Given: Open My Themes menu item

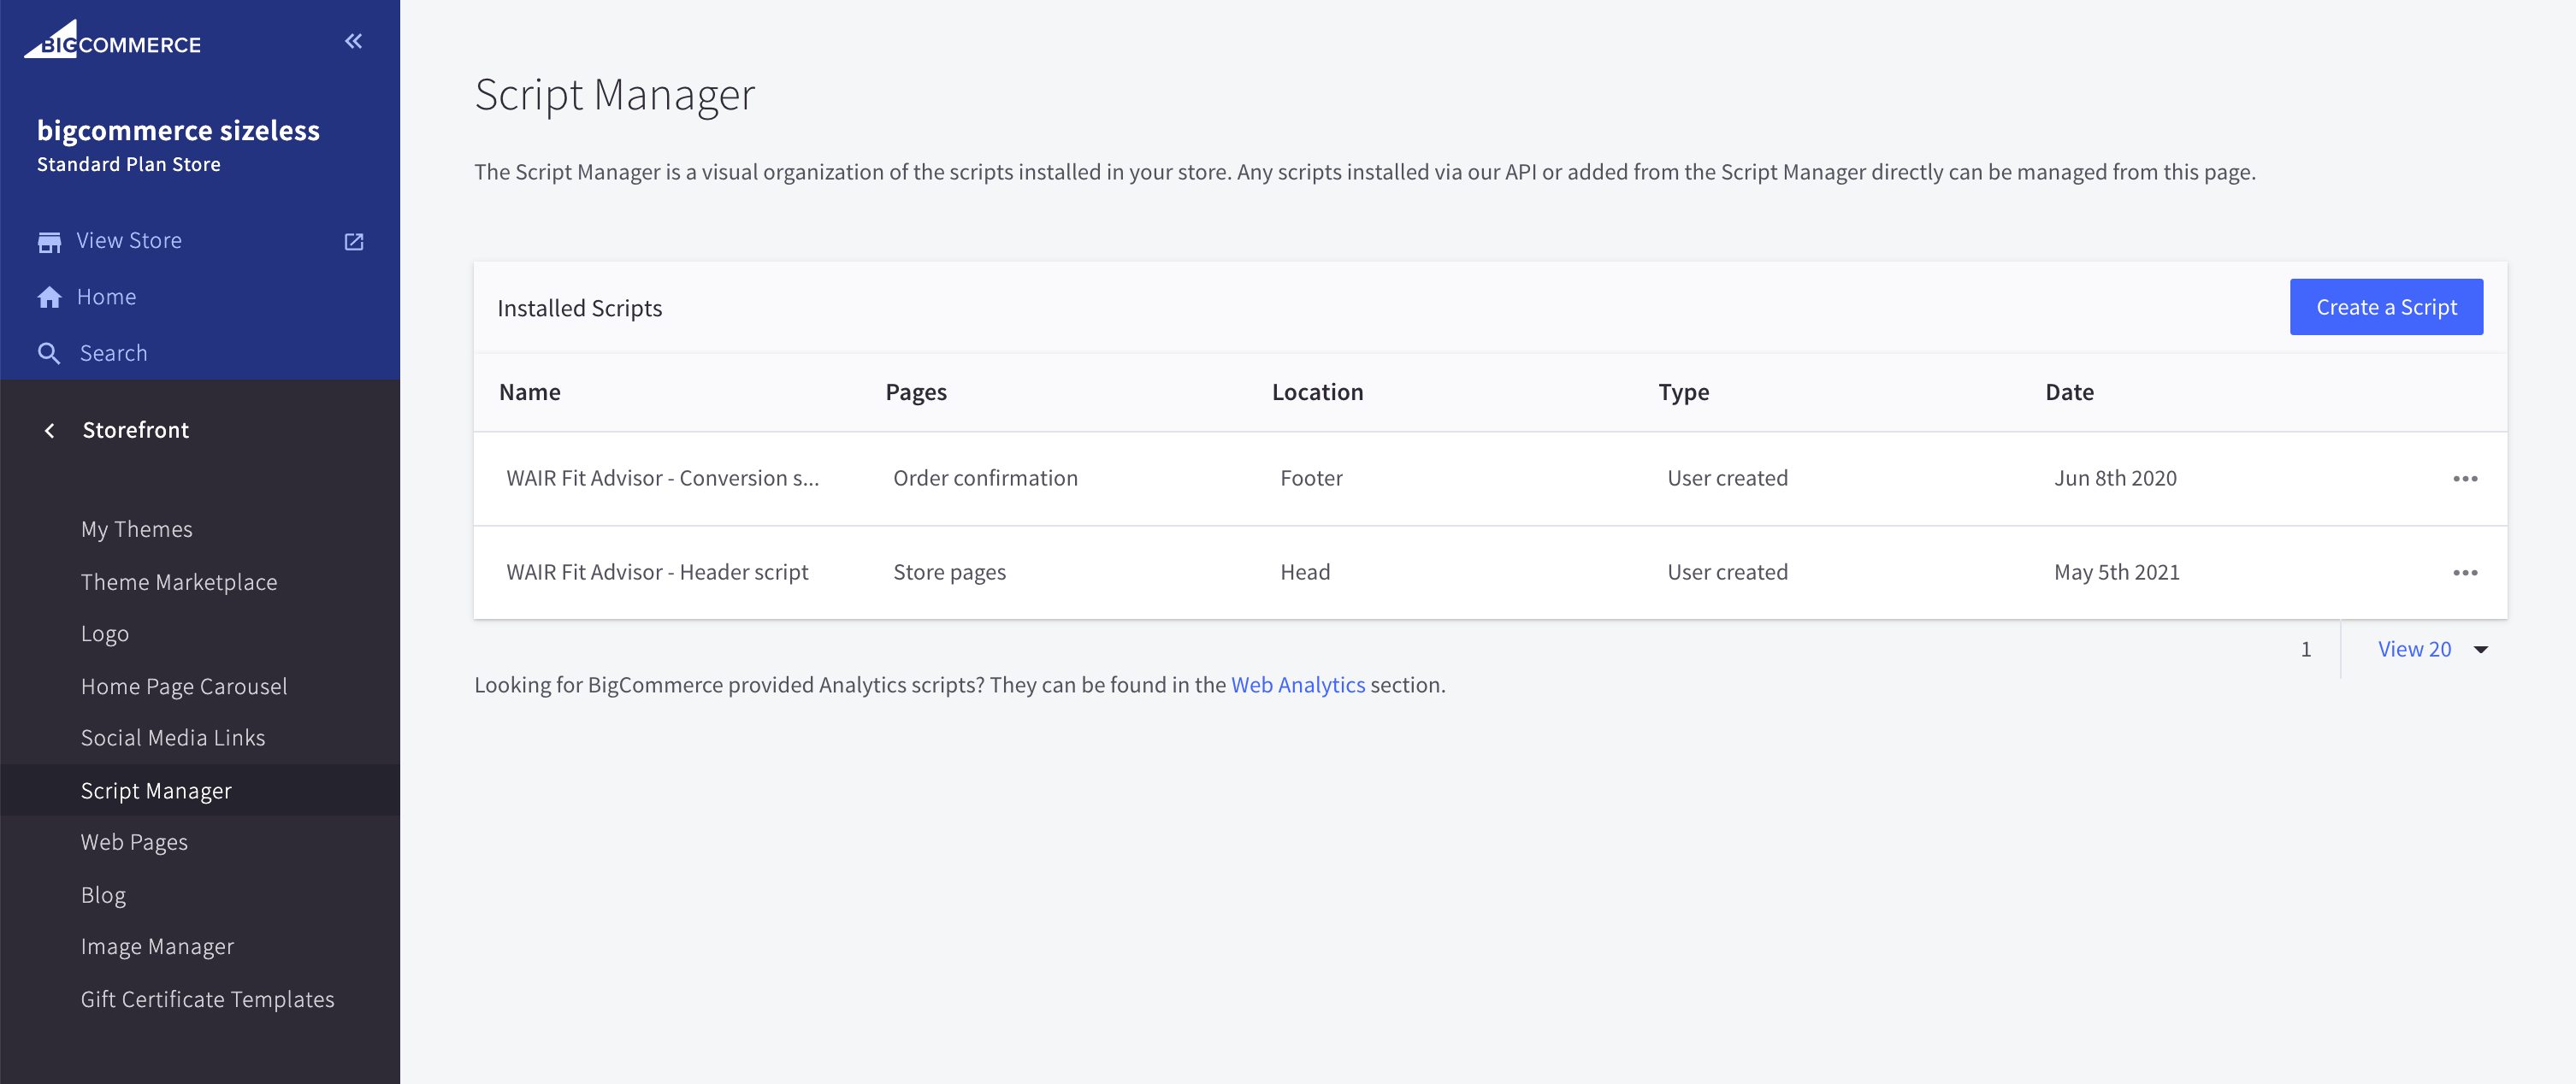Looking at the screenshot, I should point(137,529).
